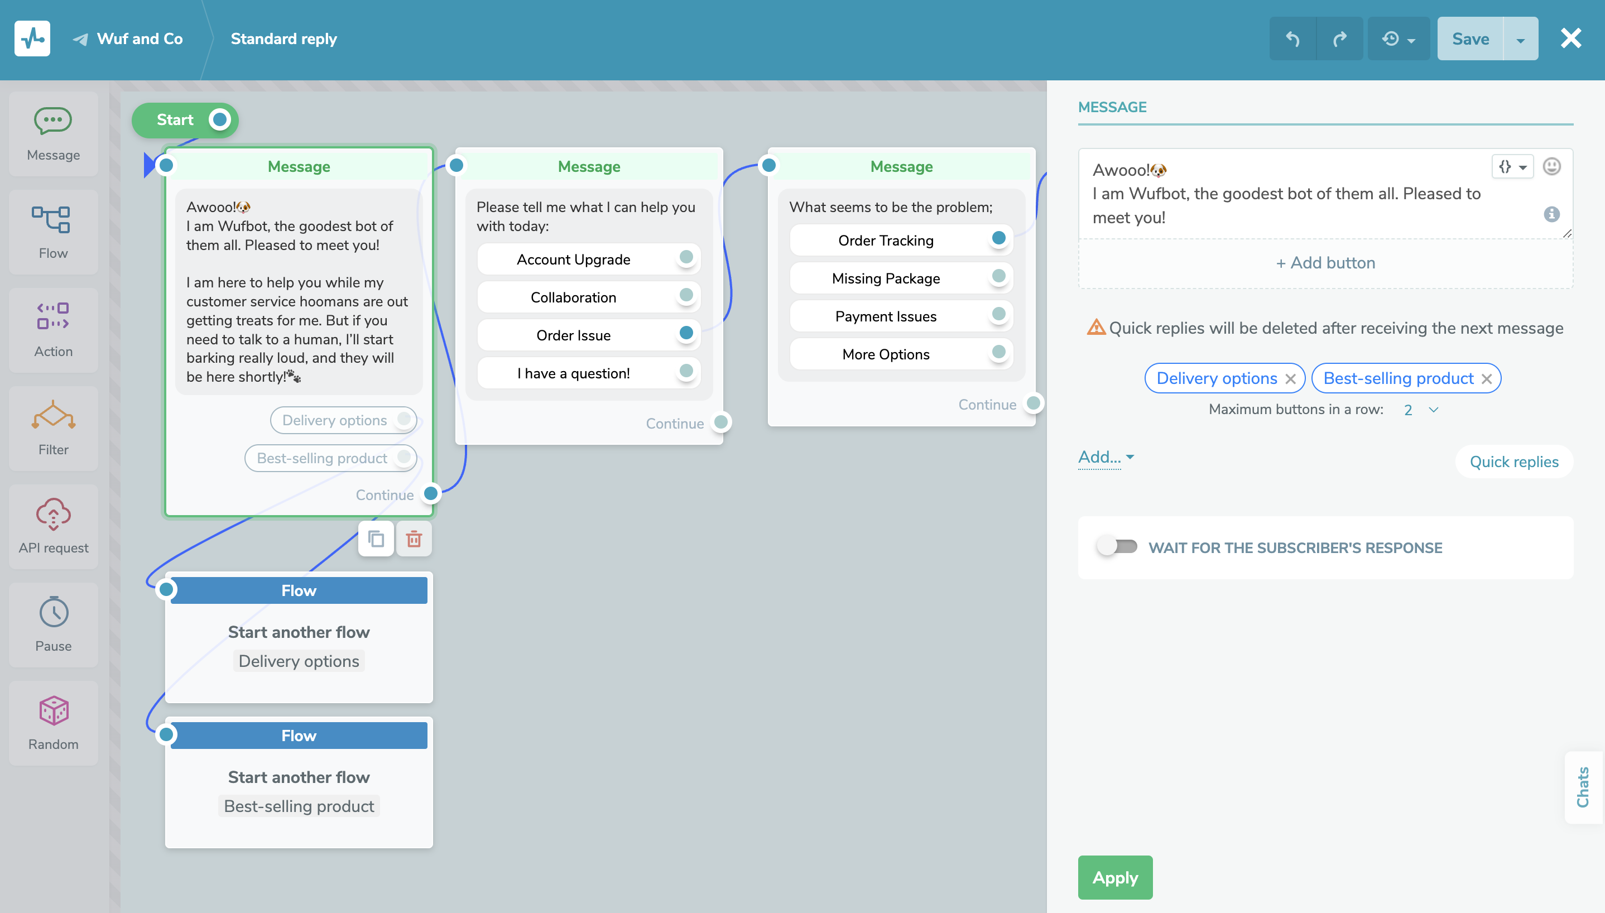
Task: Click the emoji icon in message editor
Action: tap(1551, 167)
